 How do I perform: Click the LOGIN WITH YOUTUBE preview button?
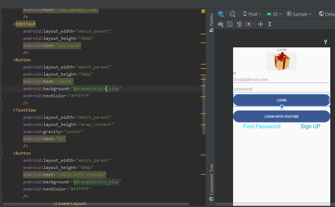pyautogui.click(x=282, y=116)
